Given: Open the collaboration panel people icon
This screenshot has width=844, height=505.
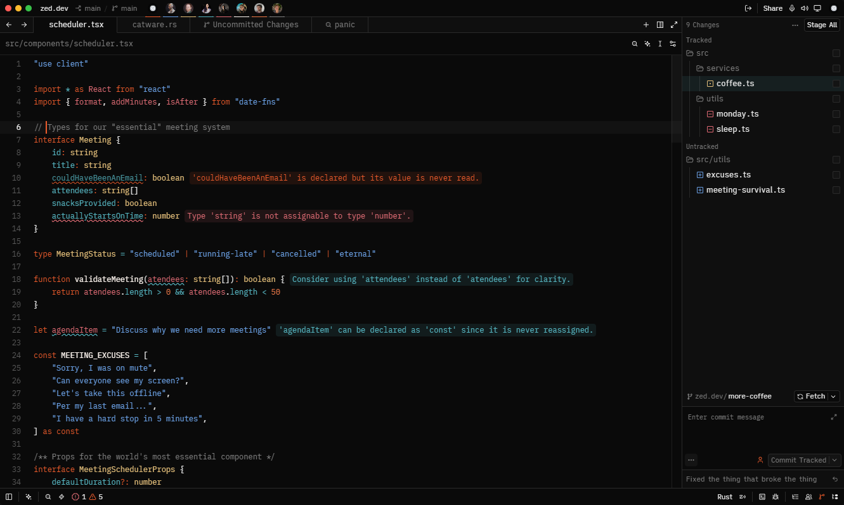Looking at the screenshot, I should pos(808,497).
